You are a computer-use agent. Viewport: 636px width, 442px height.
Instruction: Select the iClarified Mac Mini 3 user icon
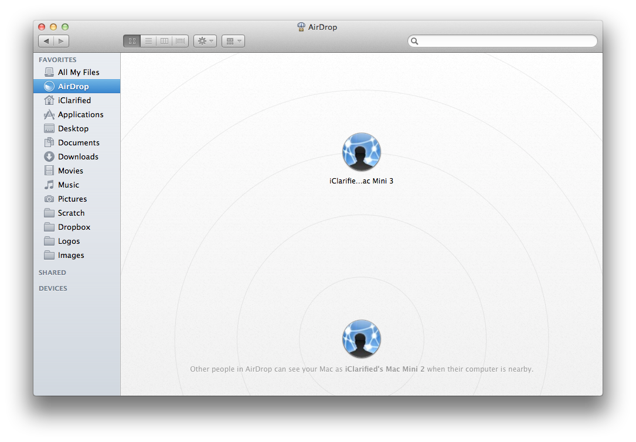pos(361,152)
